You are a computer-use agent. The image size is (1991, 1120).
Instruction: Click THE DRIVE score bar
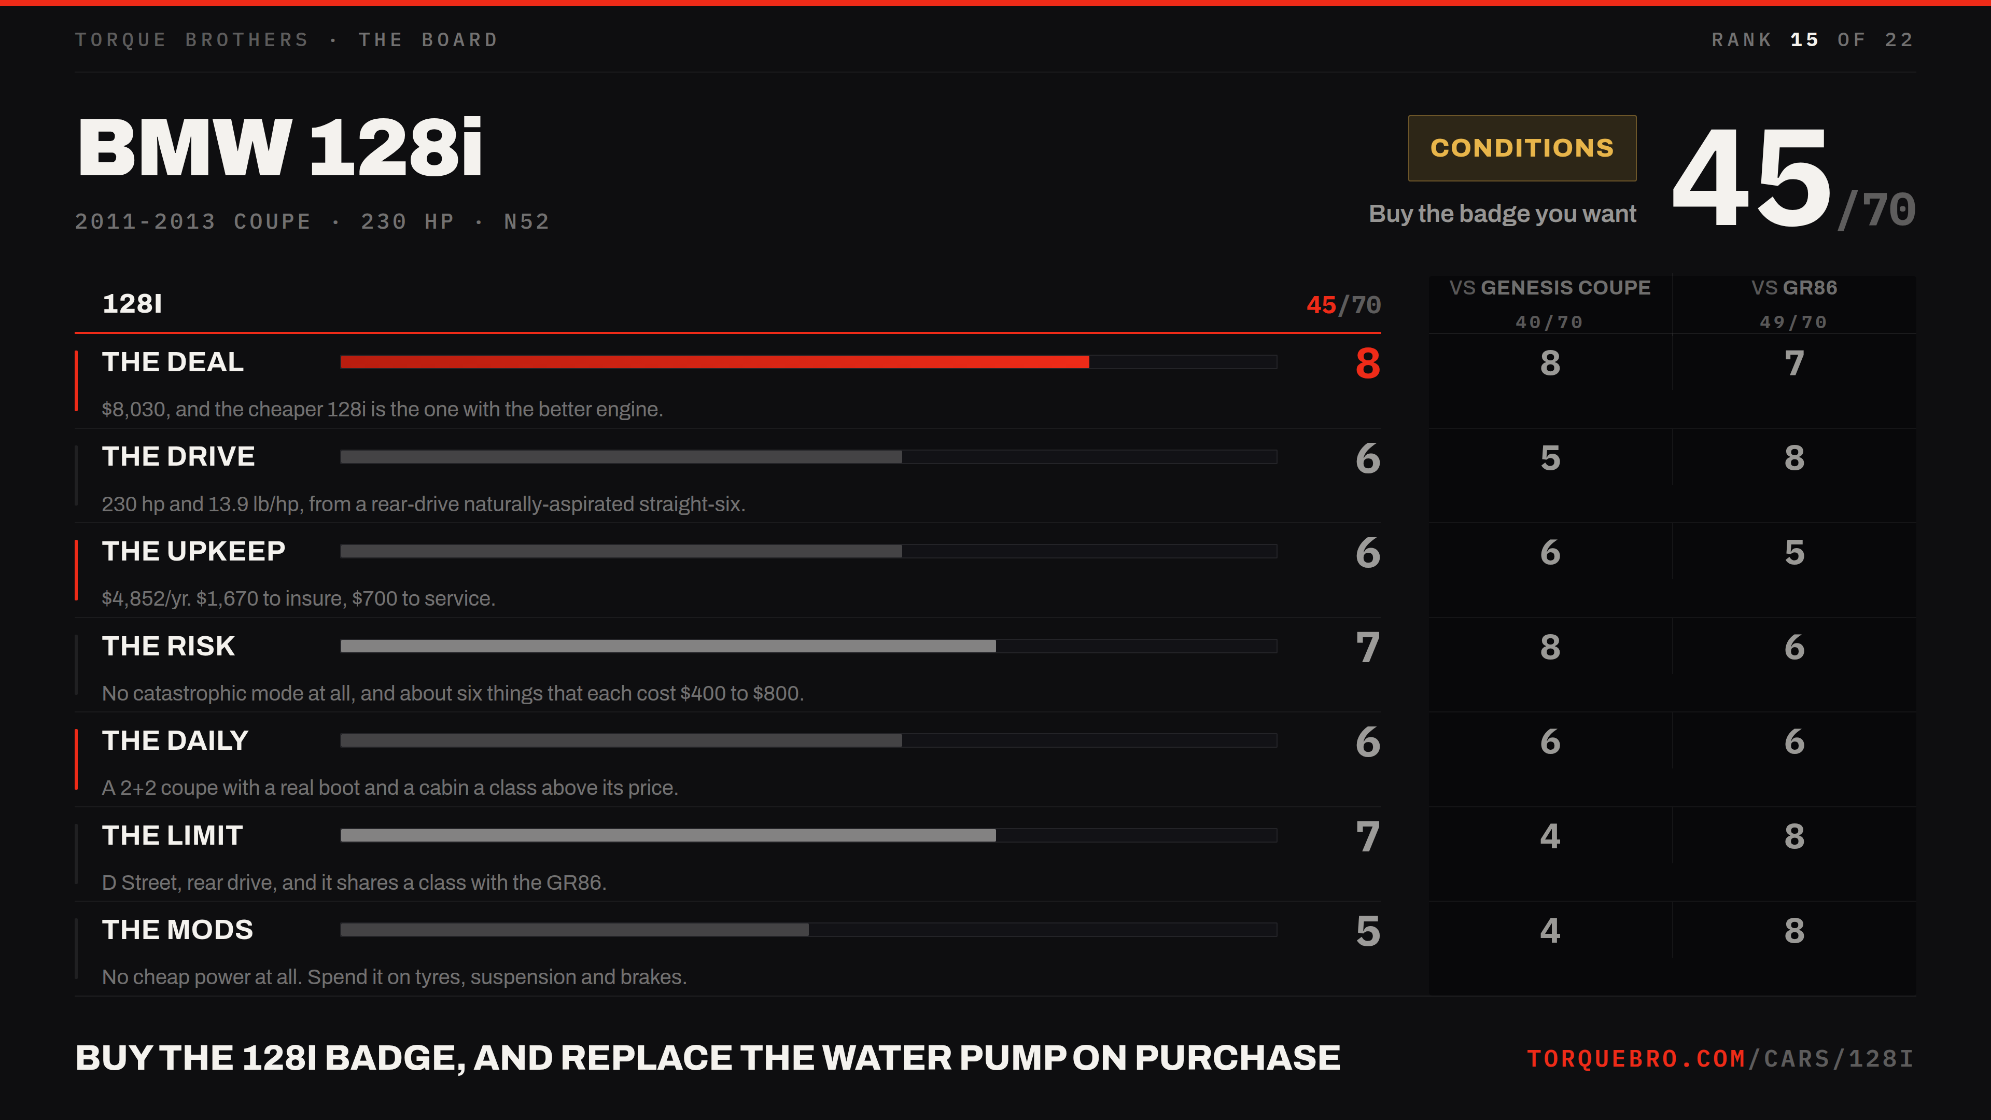click(x=808, y=457)
